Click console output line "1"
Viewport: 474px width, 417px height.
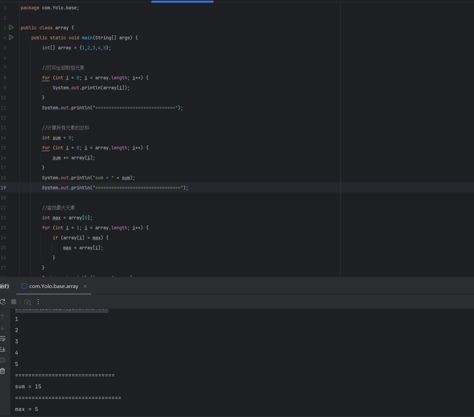(17, 319)
